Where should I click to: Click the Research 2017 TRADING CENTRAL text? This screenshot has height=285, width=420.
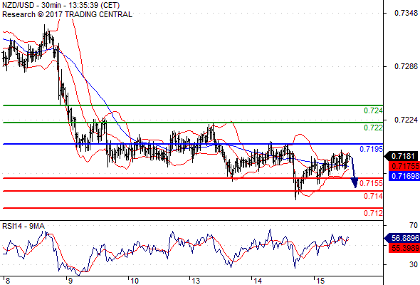pyautogui.click(x=67, y=14)
